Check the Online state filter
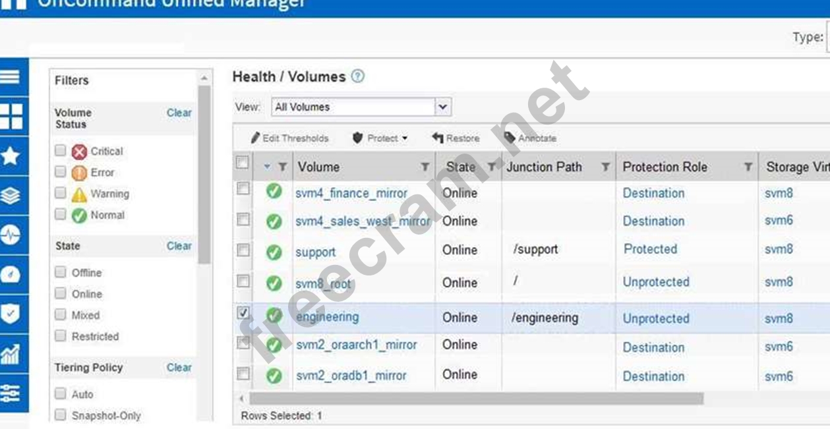This screenshot has width=830, height=429. pyautogui.click(x=61, y=293)
